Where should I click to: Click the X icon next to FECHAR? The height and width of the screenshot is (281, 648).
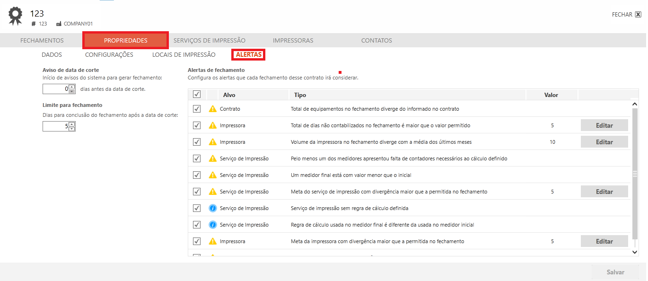tap(638, 15)
